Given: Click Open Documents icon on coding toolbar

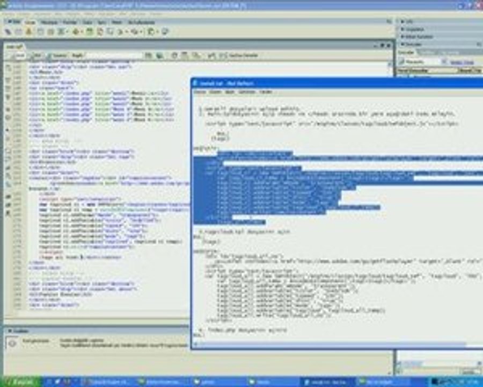Looking at the screenshot, I should 8,68.
